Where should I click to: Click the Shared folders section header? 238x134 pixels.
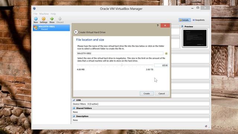point(141,108)
